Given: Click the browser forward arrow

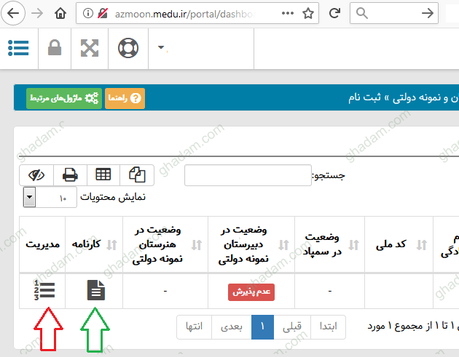Looking at the screenshot, I should point(37,13).
